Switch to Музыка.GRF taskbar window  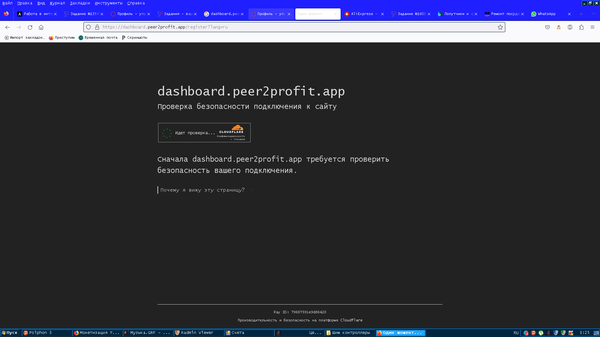pyautogui.click(x=148, y=333)
